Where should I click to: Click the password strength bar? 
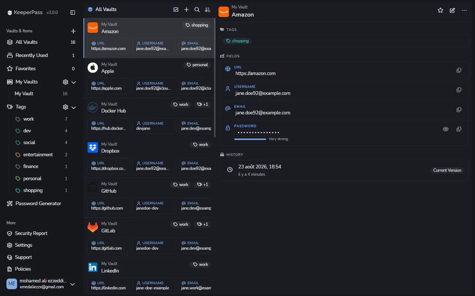(x=250, y=139)
